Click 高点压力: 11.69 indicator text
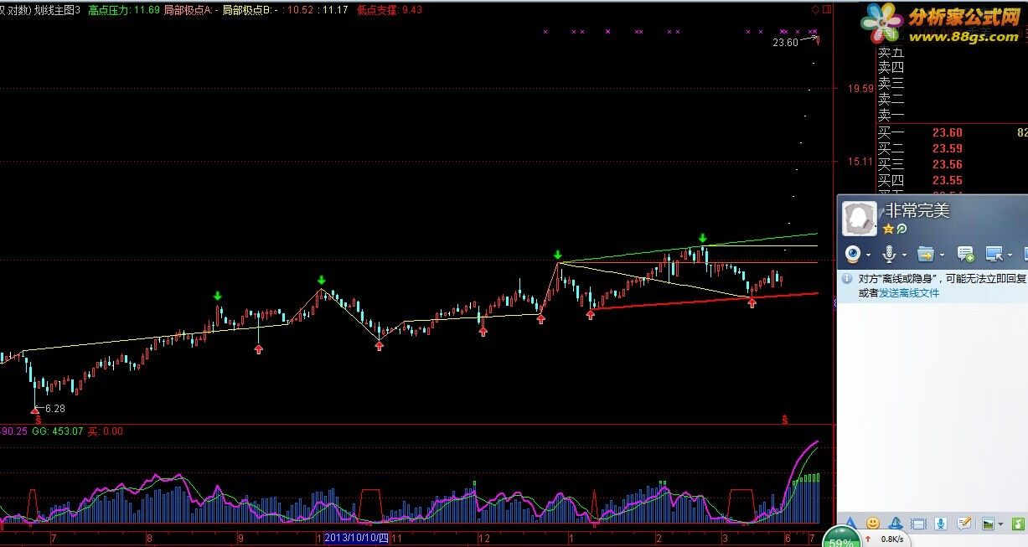 point(123,10)
